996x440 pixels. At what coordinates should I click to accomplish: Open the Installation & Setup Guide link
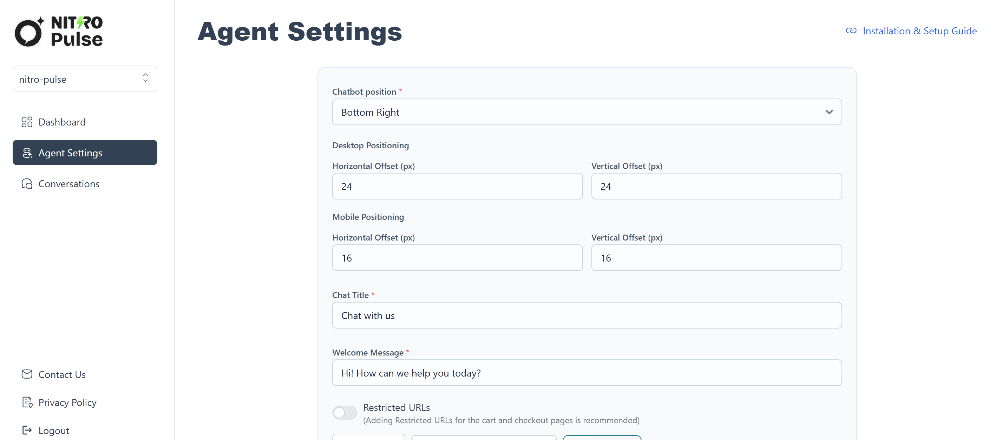[x=919, y=31]
